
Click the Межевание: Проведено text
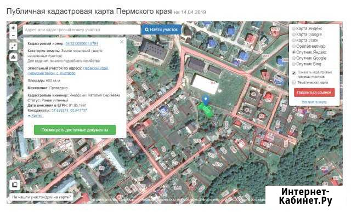point(48,88)
